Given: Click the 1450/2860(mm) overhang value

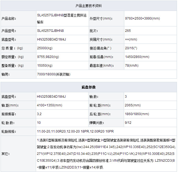Looking at the screenshot, I should tap(137, 57).
